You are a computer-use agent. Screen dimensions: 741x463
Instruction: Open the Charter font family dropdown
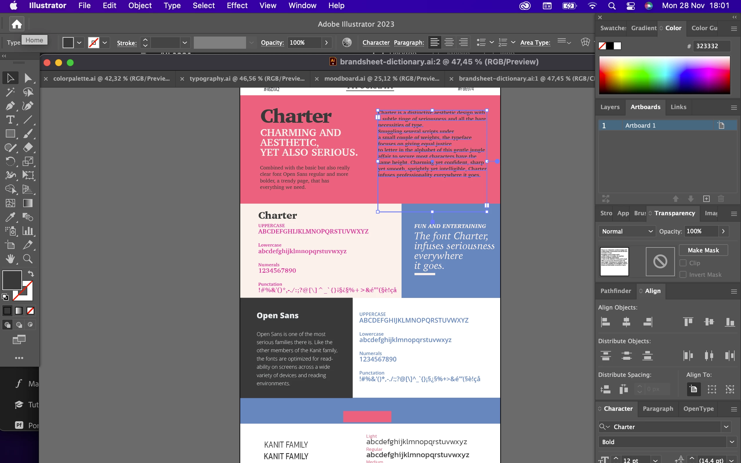(726, 426)
